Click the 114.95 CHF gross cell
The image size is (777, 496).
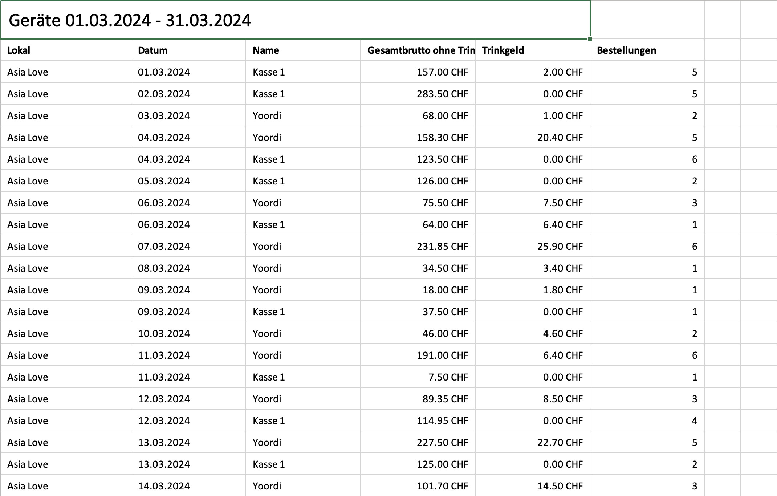418,420
